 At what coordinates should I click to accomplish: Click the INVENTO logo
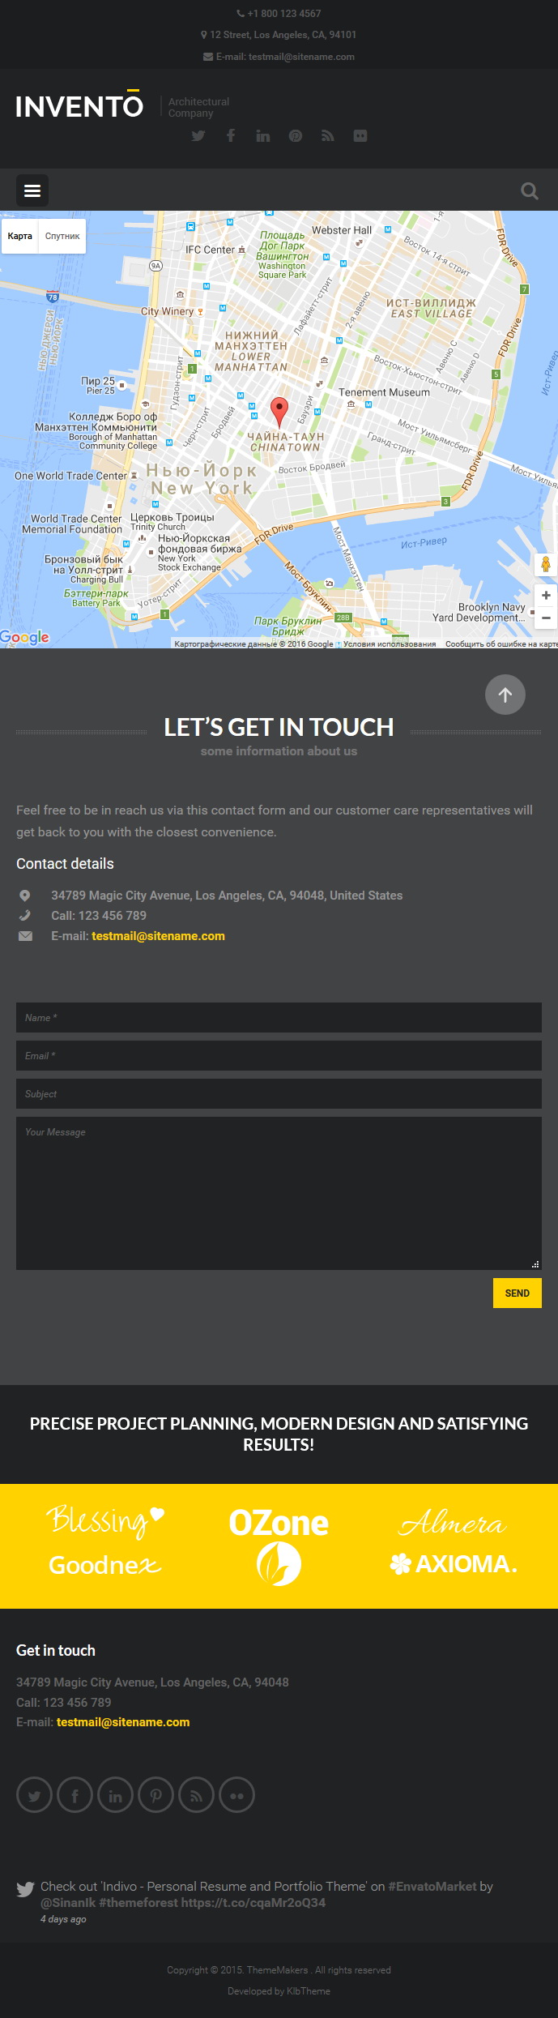[x=79, y=105]
